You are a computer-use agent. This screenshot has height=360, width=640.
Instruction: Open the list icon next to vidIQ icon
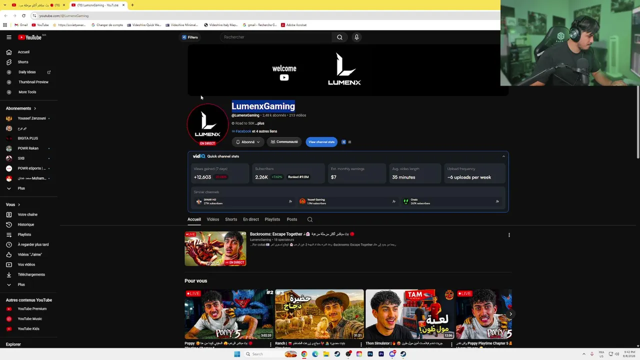point(349,142)
